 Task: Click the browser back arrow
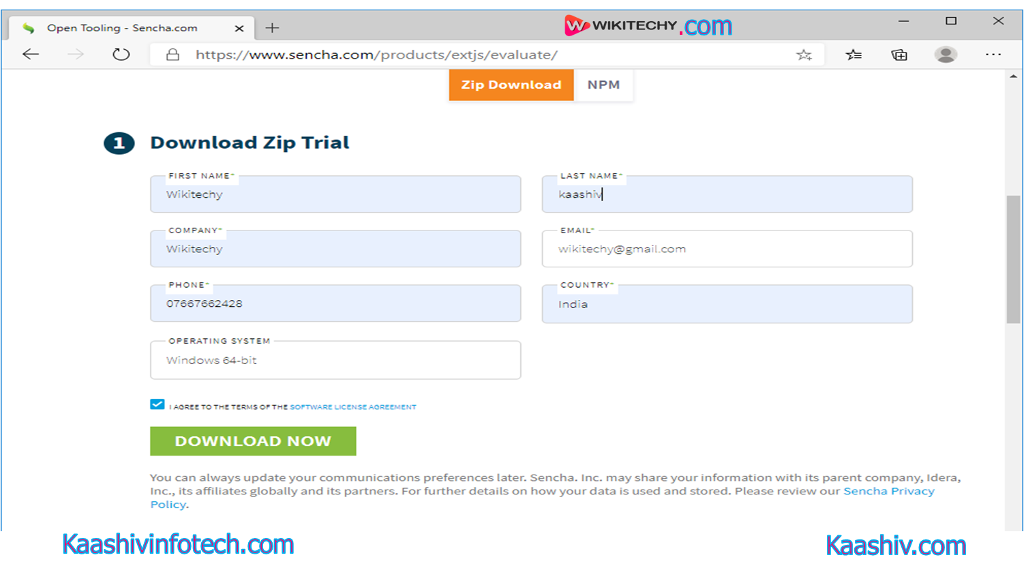[31, 55]
